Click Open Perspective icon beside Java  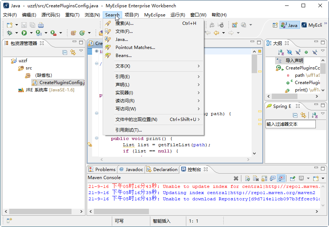pos(275,25)
